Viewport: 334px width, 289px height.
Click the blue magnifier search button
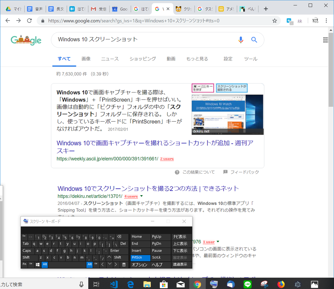tap(254, 40)
